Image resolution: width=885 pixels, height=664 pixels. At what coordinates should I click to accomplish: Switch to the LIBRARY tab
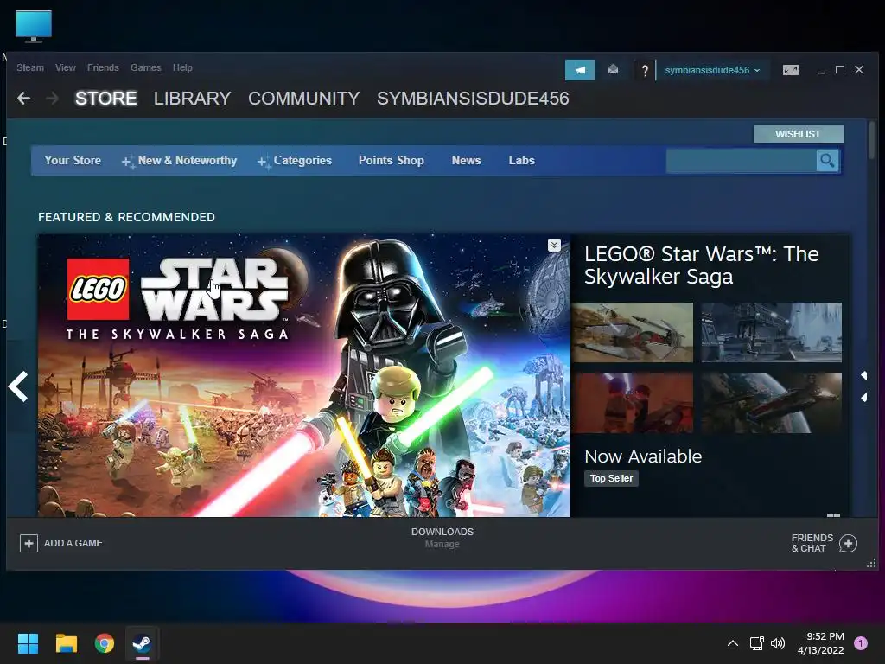point(193,99)
